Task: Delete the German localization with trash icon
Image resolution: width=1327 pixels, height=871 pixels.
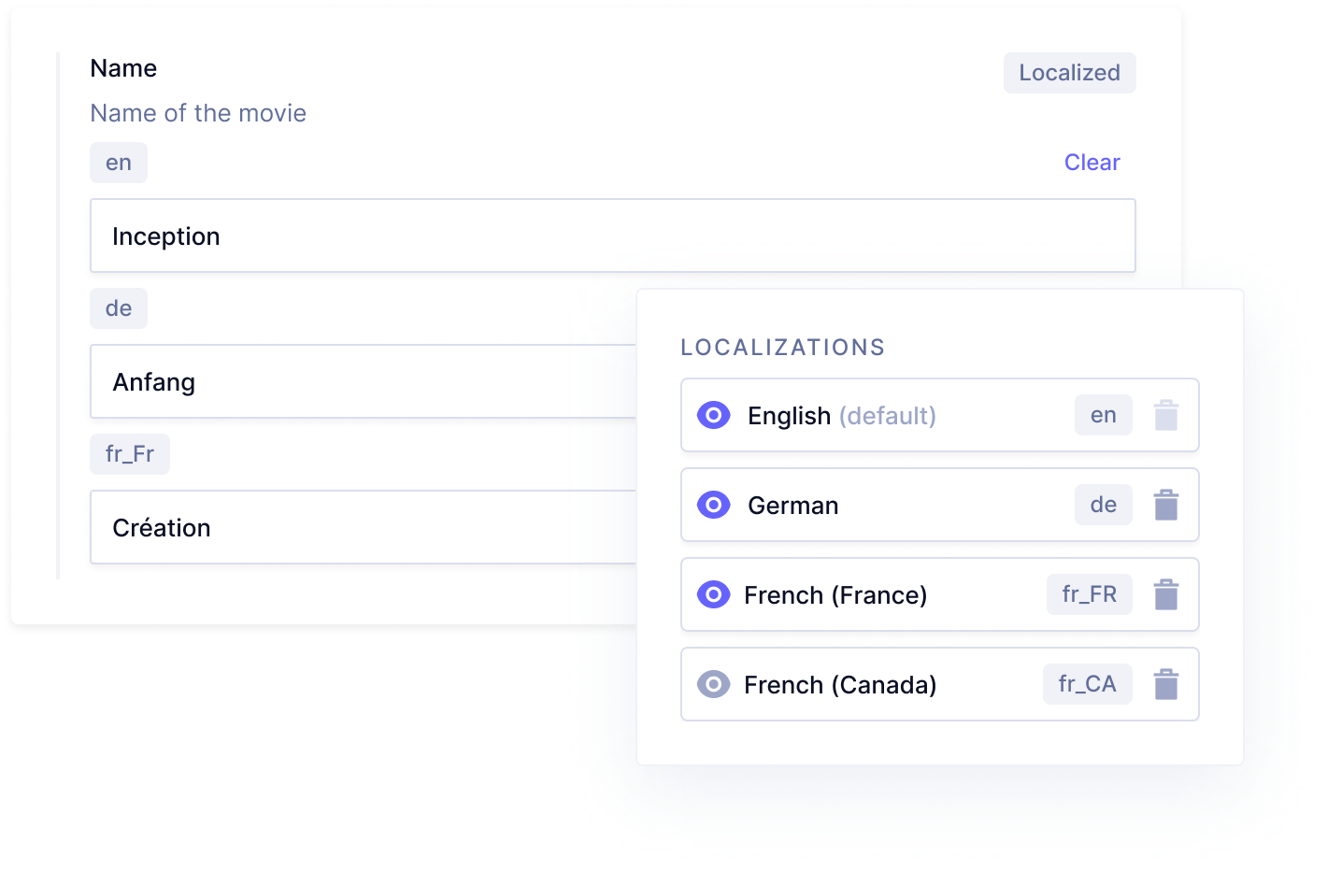Action: pyautogui.click(x=1165, y=505)
